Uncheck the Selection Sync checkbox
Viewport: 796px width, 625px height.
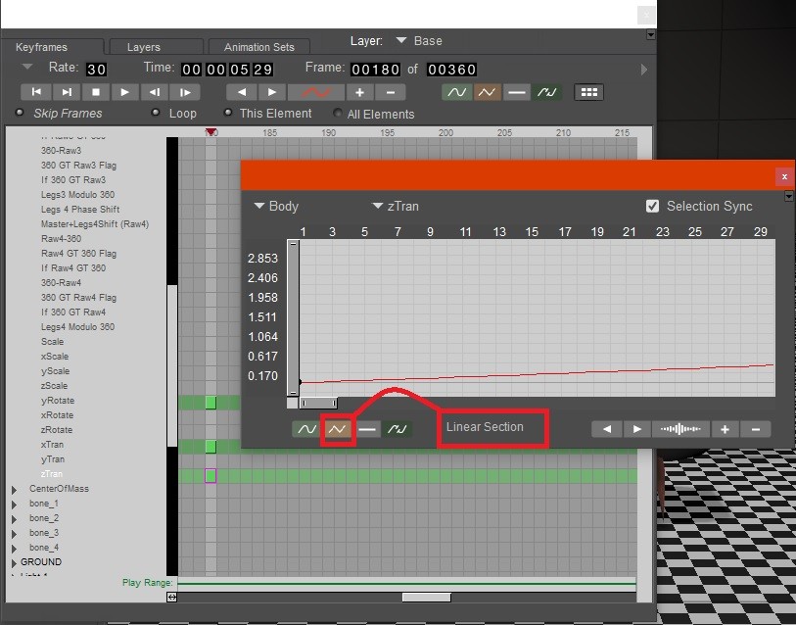(x=653, y=207)
